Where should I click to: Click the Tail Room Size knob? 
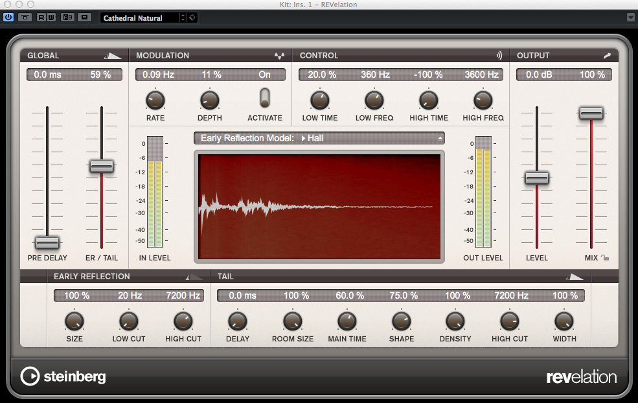pyautogui.click(x=293, y=321)
